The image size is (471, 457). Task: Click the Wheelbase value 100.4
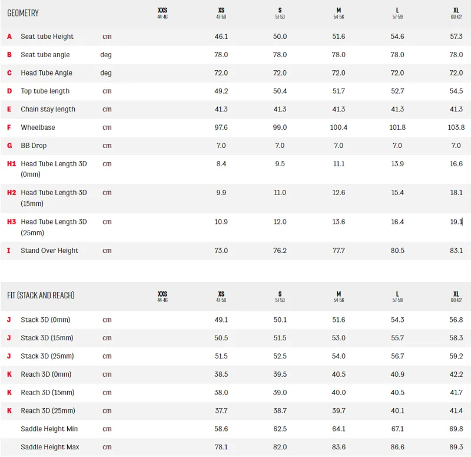coord(339,127)
